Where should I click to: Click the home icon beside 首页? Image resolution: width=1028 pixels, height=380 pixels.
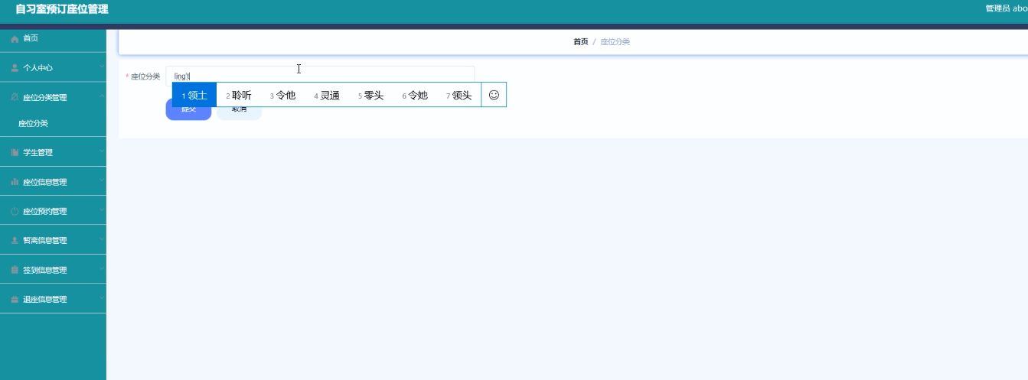click(x=15, y=38)
